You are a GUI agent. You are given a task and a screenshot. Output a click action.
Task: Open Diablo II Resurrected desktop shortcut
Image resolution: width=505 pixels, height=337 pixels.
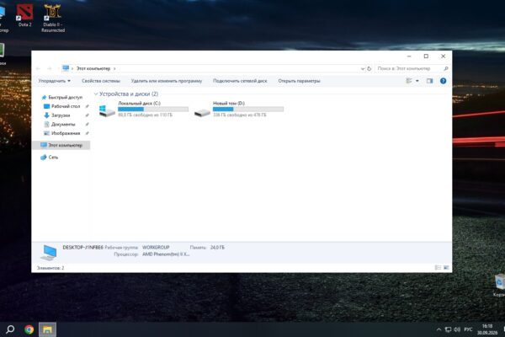click(53, 18)
